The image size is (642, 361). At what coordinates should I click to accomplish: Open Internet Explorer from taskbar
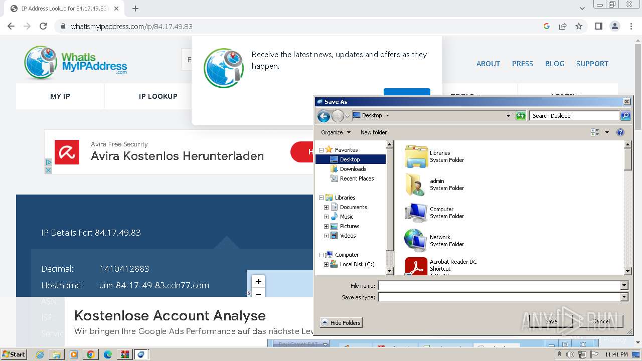[40, 354]
